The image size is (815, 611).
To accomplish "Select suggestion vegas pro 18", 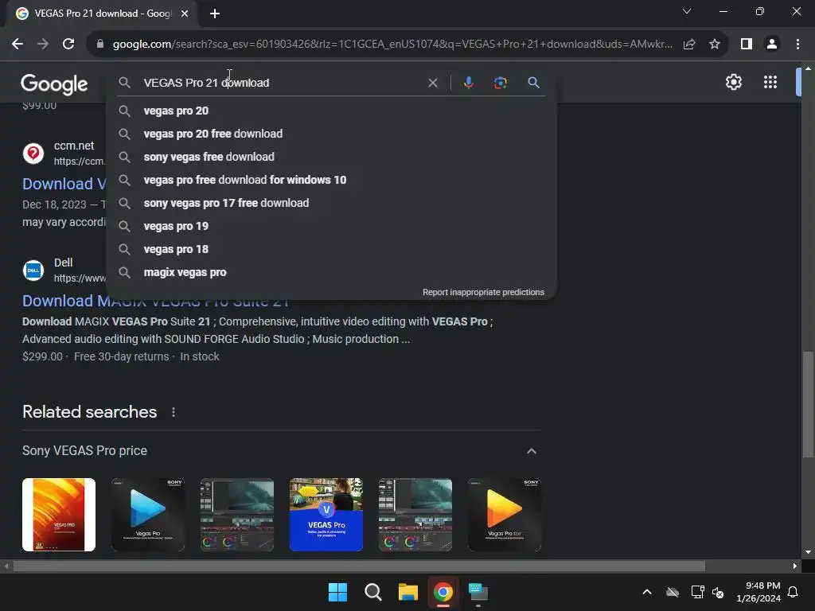I will tap(331, 249).
